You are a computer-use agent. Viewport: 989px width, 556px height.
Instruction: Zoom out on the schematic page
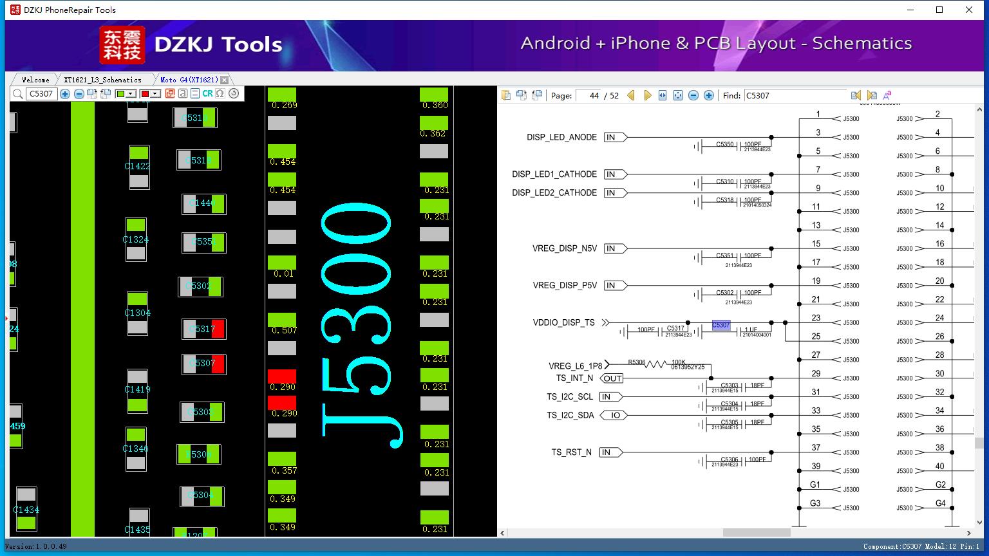(693, 95)
